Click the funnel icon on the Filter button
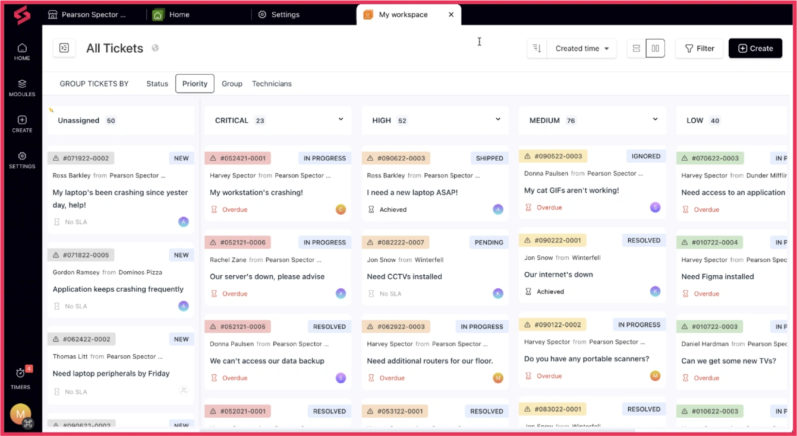The image size is (797, 436). [688, 48]
